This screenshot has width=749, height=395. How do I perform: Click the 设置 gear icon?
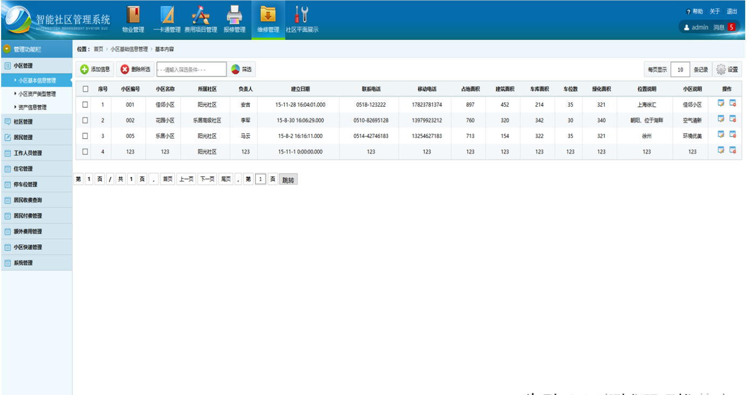(727, 70)
